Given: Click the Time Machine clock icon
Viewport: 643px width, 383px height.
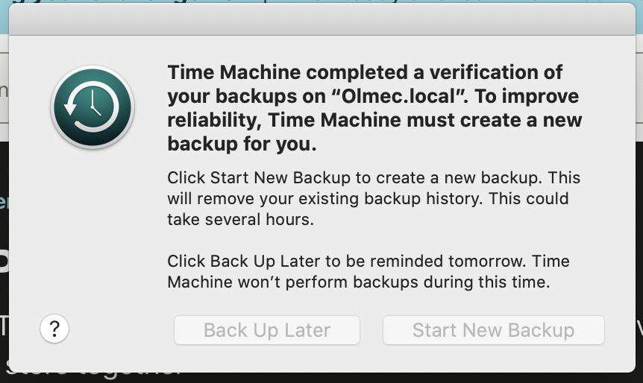Looking at the screenshot, I should click(x=92, y=107).
